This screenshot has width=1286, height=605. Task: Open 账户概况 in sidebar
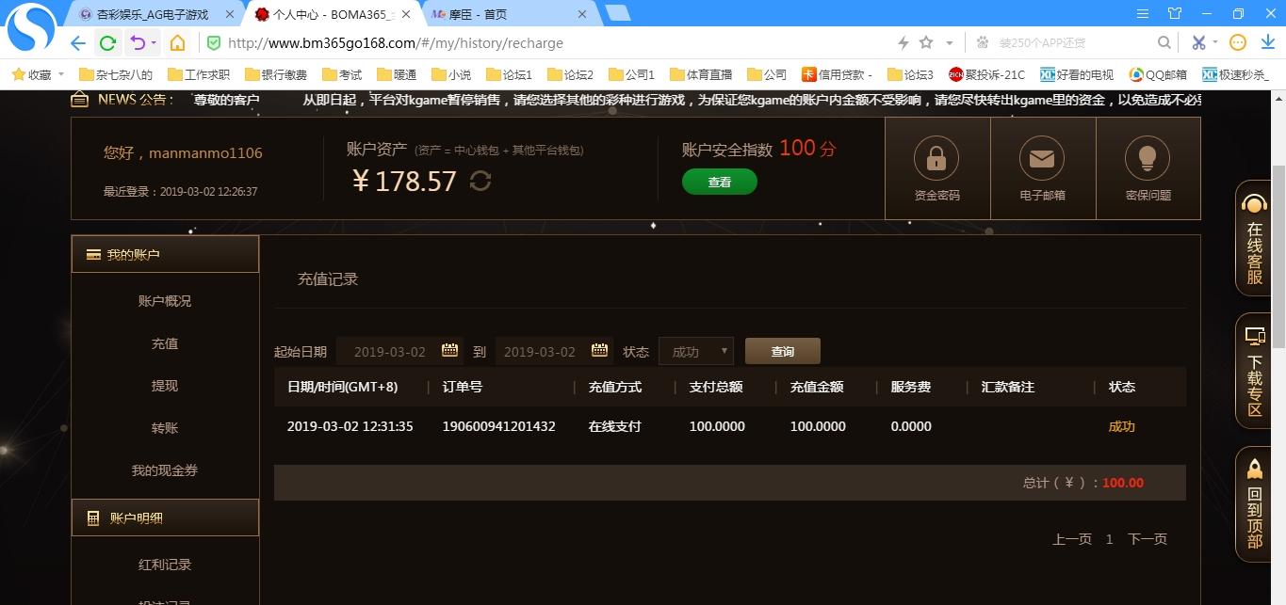tap(165, 301)
